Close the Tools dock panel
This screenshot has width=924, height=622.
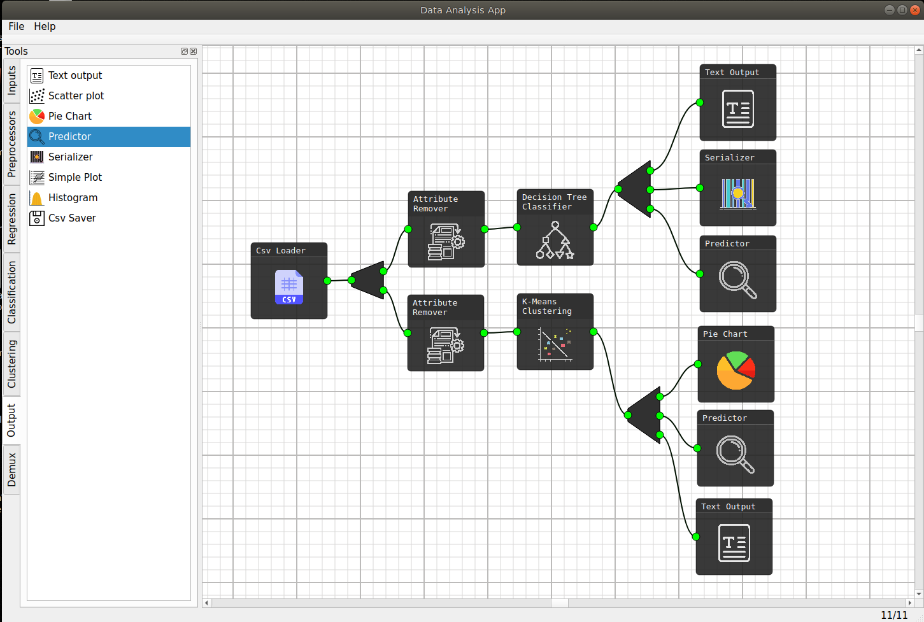[194, 52]
